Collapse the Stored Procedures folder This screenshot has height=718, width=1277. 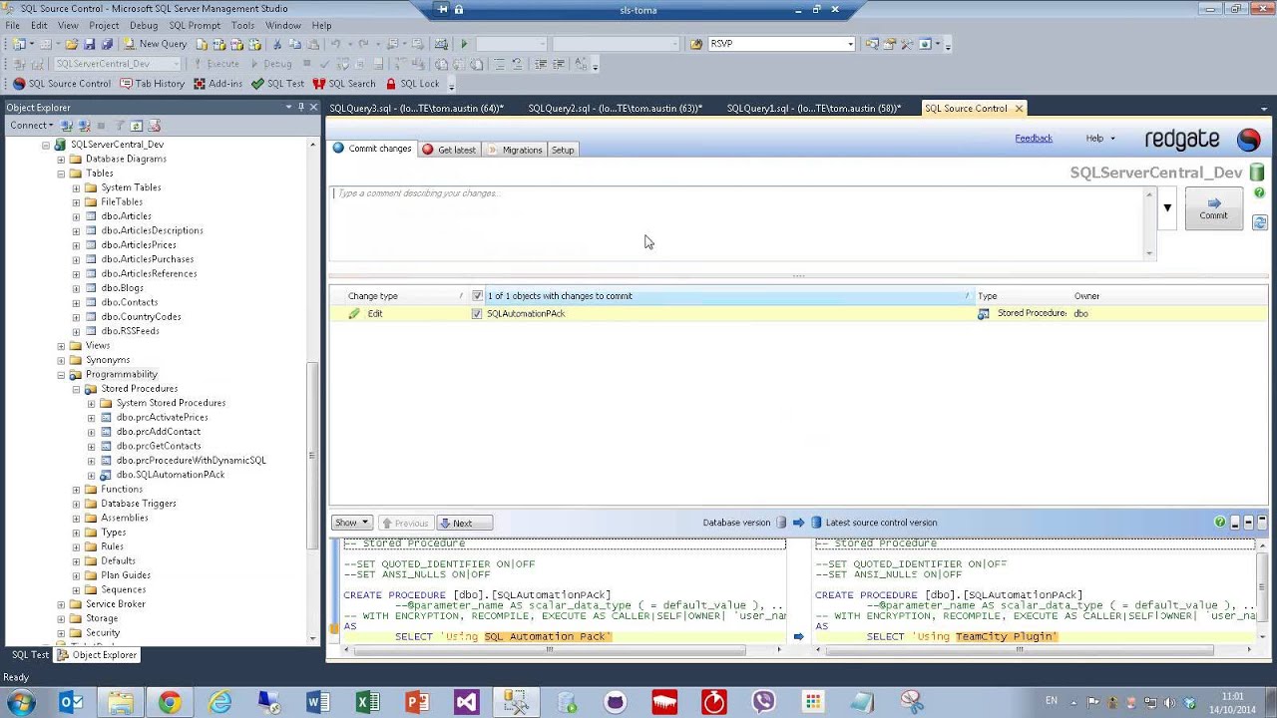click(x=76, y=389)
